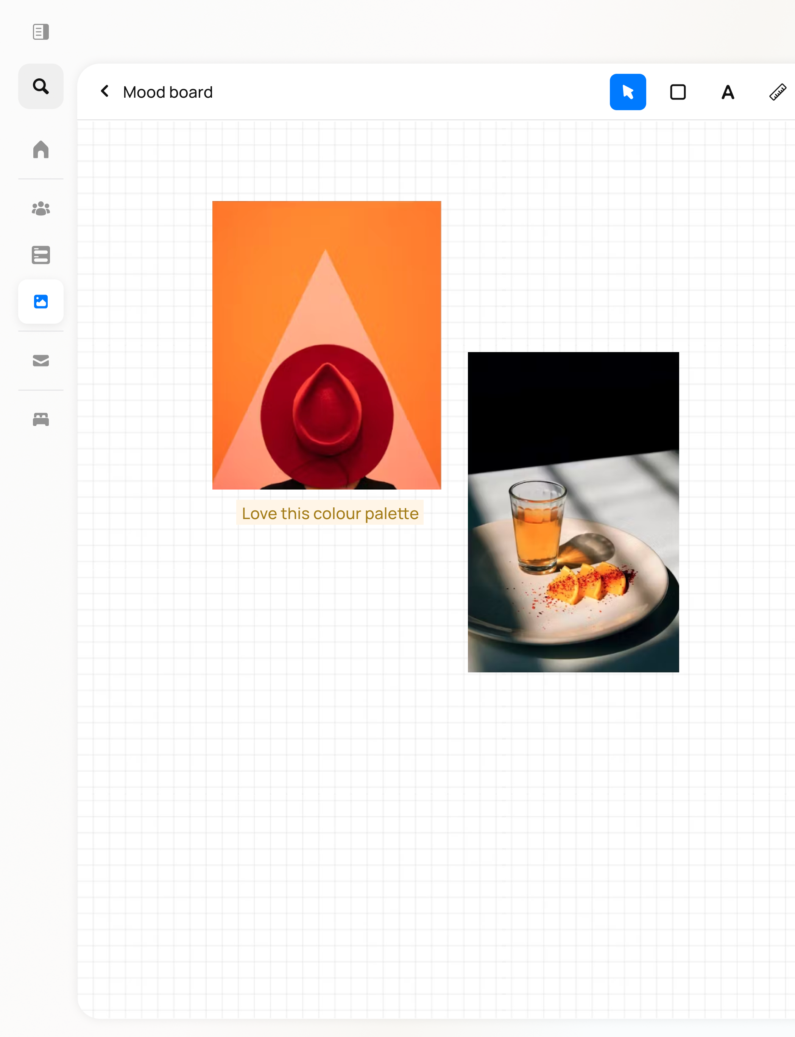Image resolution: width=795 pixels, height=1037 pixels.
Task: Open the stacked cards sidebar icon
Action: coord(41,255)
